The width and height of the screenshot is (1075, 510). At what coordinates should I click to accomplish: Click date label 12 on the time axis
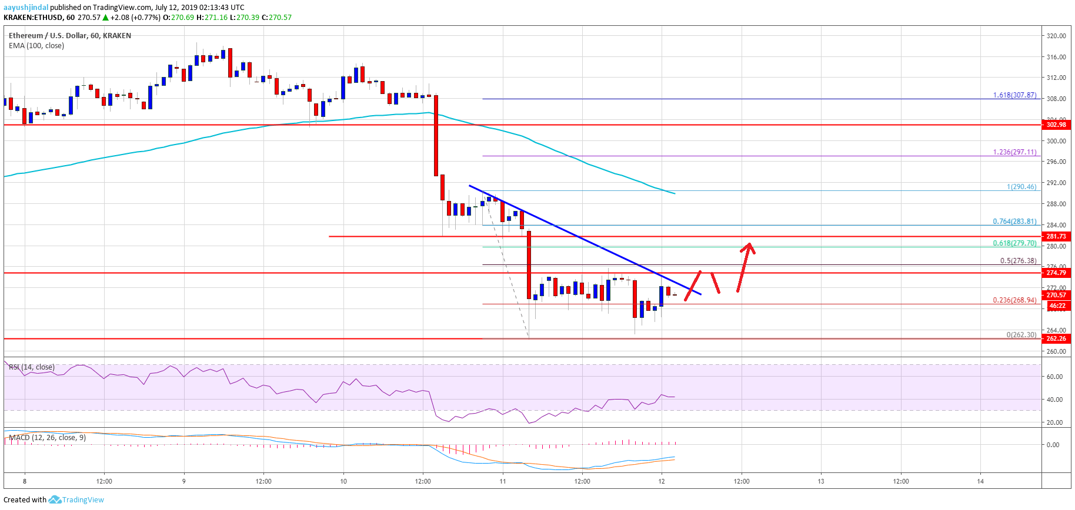click(x=662, y=481)
